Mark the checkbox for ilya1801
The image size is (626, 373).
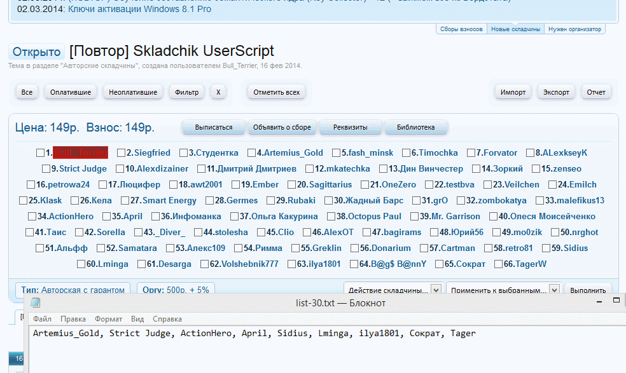(292, 264)
